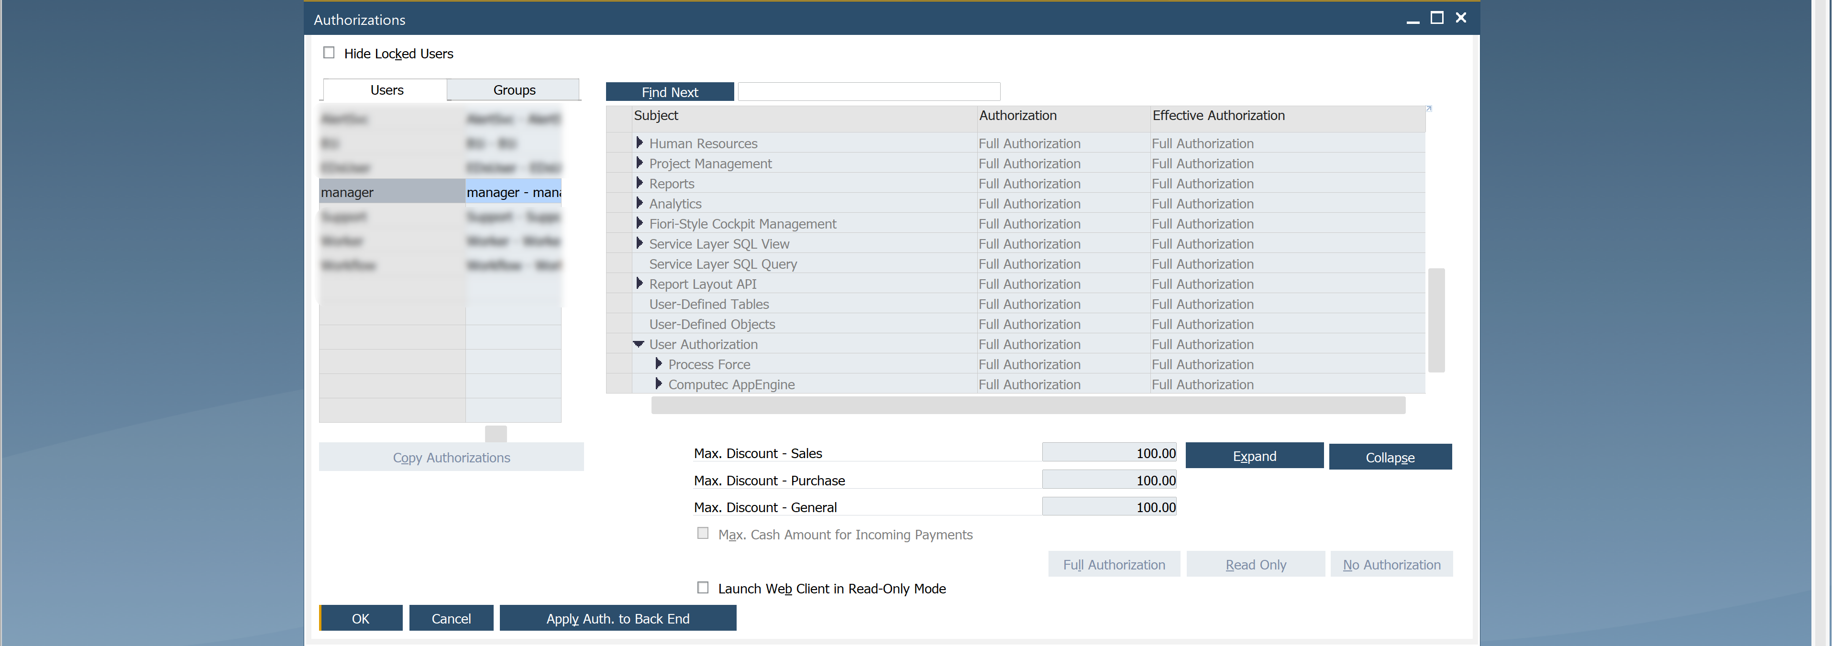This screenshot has height=646, width=1832.
Task: Expand the Computec AppEngine subnode
Action: (x=659, y=384)
